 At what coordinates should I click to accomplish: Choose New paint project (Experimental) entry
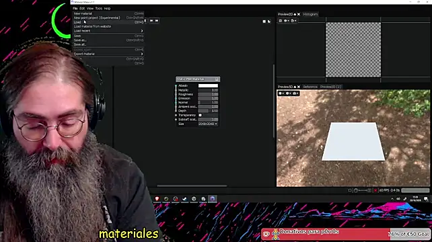(x=108, y=17)
